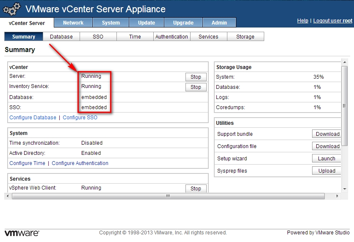Viewport: 354px width, 242px height.
Task: Click the Server status value Running
Action: point(91,76)
